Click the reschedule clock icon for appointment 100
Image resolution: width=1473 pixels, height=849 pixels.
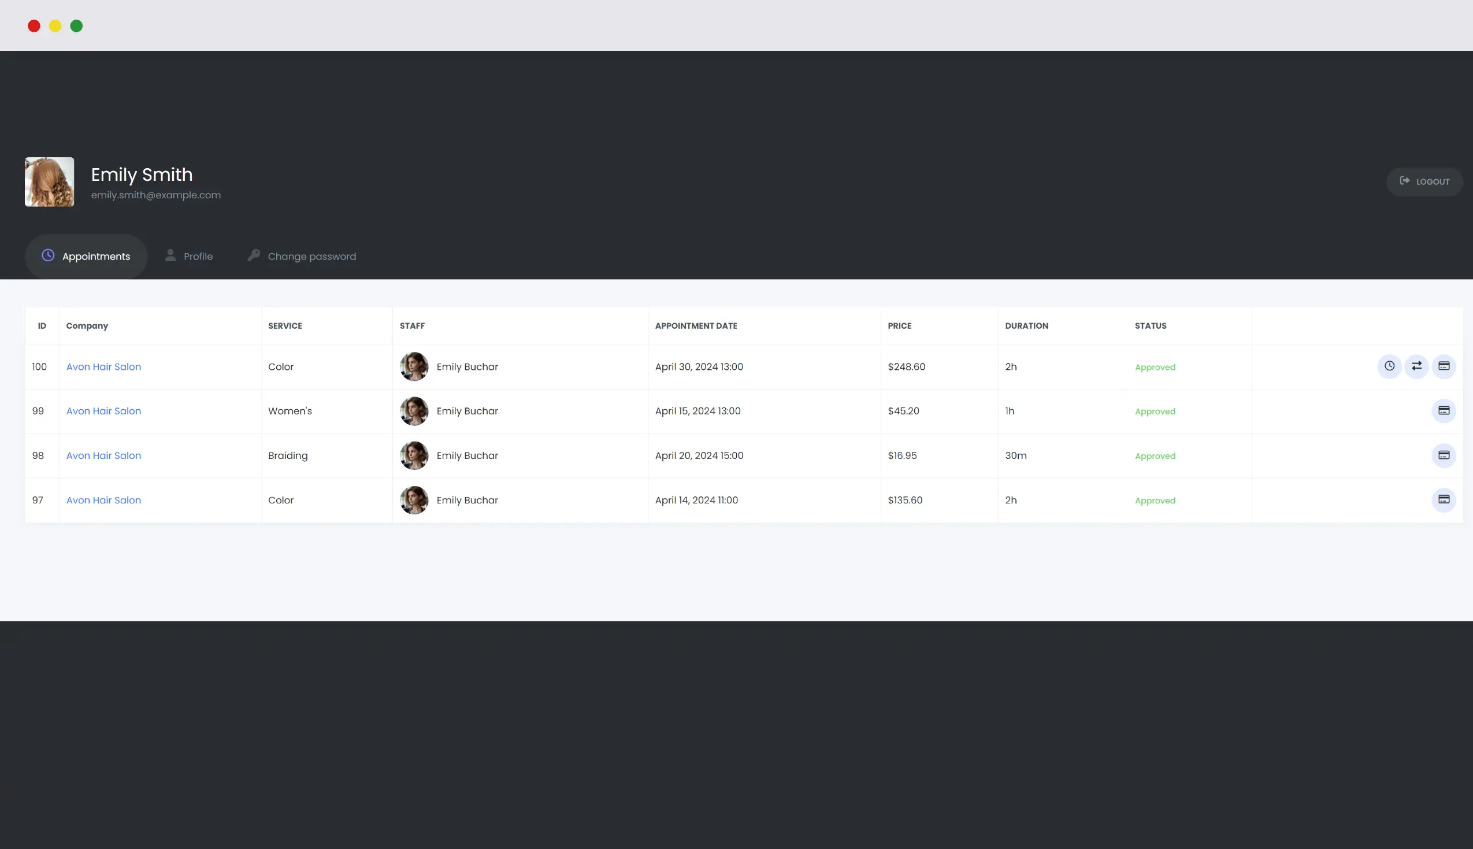pos(1389,366)
